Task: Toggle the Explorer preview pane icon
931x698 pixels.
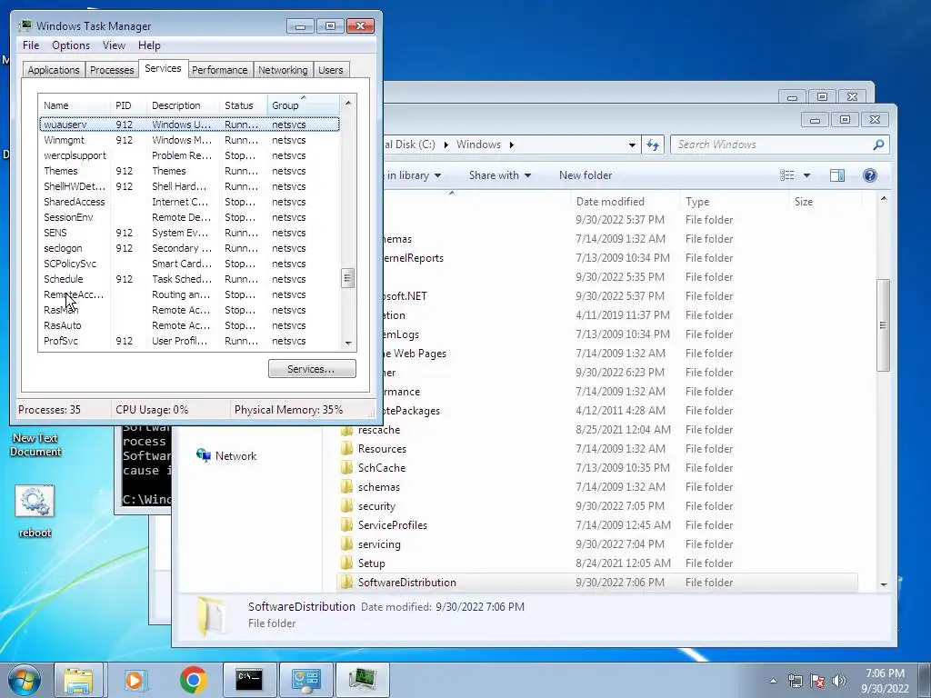Action: 837,175
